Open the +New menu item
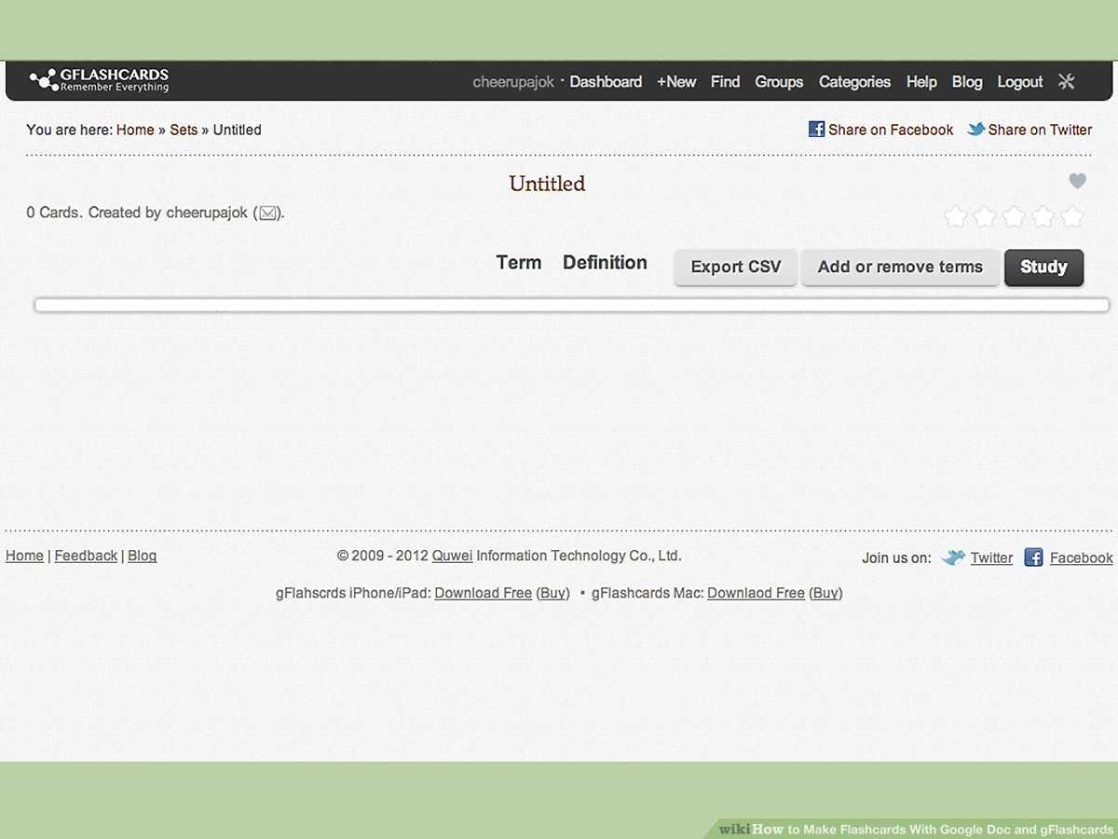The height and width of the screenshot is (839, 1118). point(676,82)
